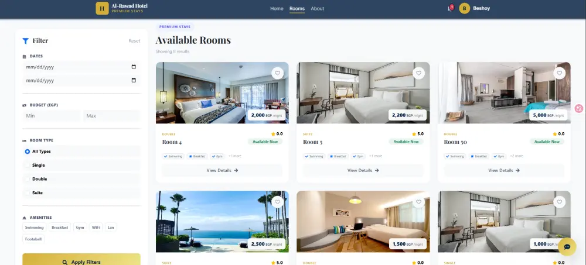The width and height of the screenshot is (586, 265).
Task: Click the 'Room 4' title text
Action: 172,142
